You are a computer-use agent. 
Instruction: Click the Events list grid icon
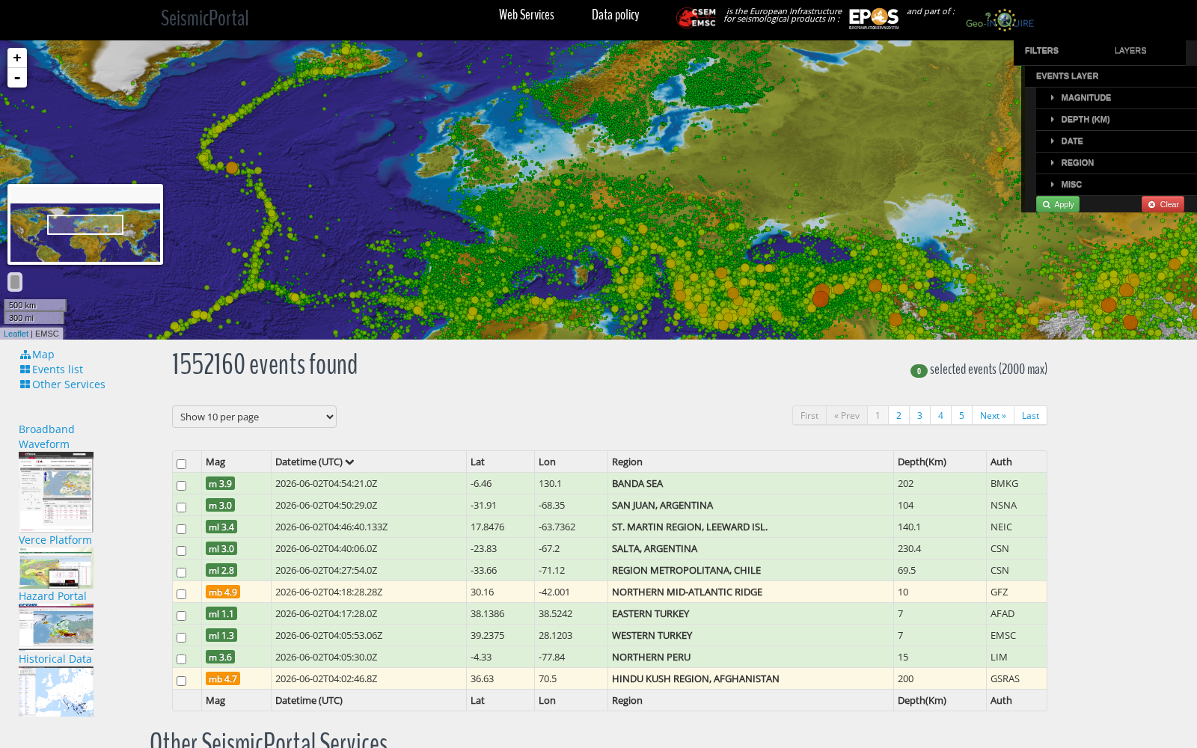click(25, 370)
